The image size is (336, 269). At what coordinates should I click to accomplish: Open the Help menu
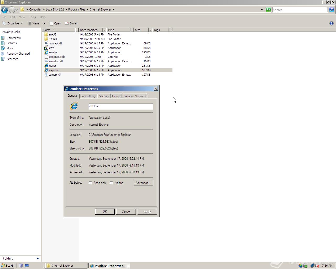(43, 17)
